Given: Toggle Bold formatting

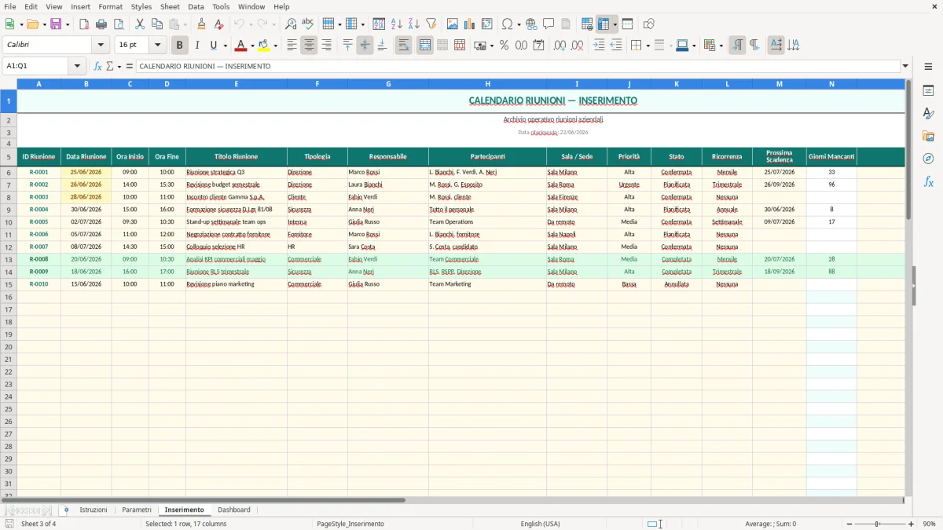Looking at the screenshot, I should (179, 46).
